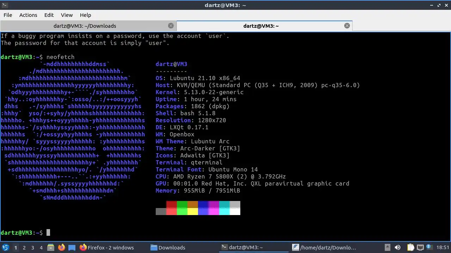The width and height of the screenshot is (451, 253).
Task: Click the Kernel: 5.13.0-22-generic line
Action: [x=199, y=92]
